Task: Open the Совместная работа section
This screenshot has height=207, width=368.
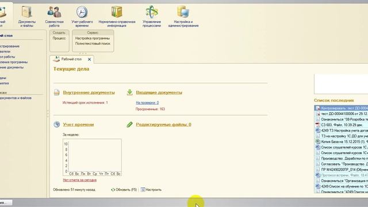Action: pyautogui.click(x=54, y=17)
